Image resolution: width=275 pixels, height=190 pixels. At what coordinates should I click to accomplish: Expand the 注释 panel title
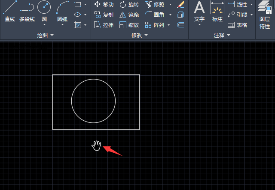tap(222, 35)
